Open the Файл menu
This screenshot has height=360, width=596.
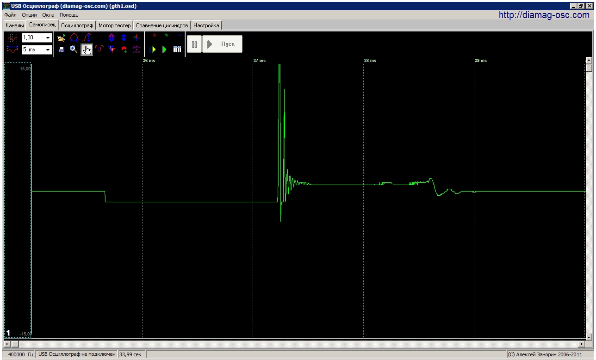10,15
